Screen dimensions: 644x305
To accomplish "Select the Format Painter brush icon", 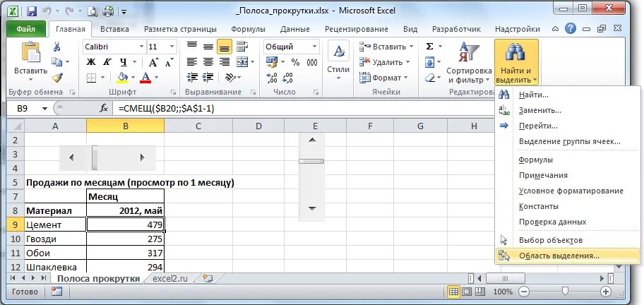I will (57, 77).
